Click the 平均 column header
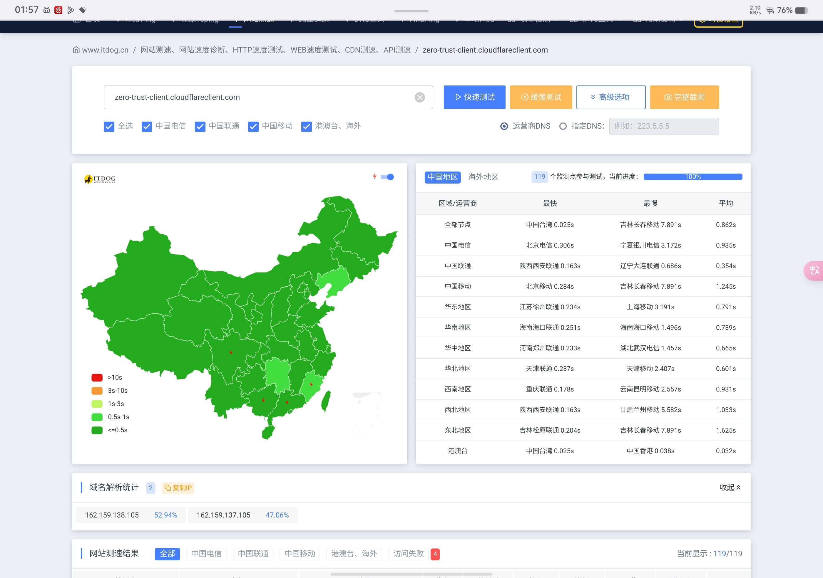 pyautogui.click(x=725, y=204)
